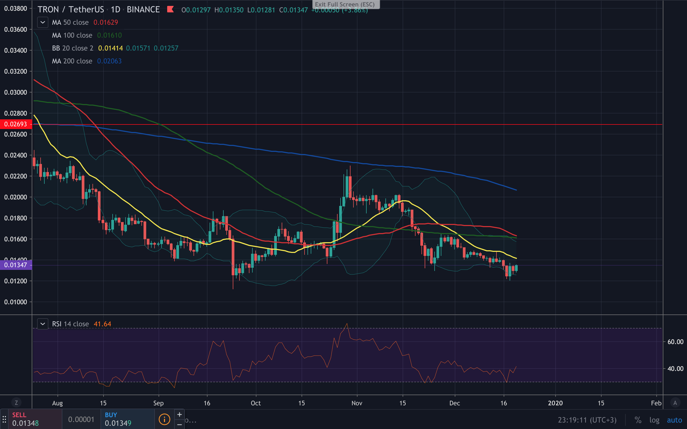Toggle auto scale mode
This screenshot has height=429, width=687.
point(674,420)
